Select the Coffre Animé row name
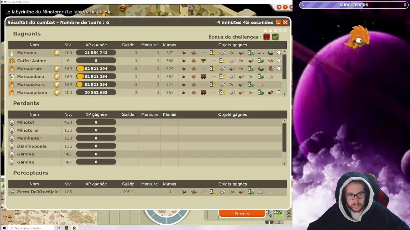 click(32, 61)
